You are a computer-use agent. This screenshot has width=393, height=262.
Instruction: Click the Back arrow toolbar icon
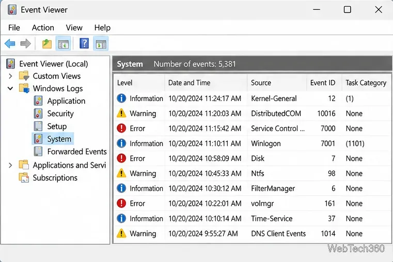(10, 43)
